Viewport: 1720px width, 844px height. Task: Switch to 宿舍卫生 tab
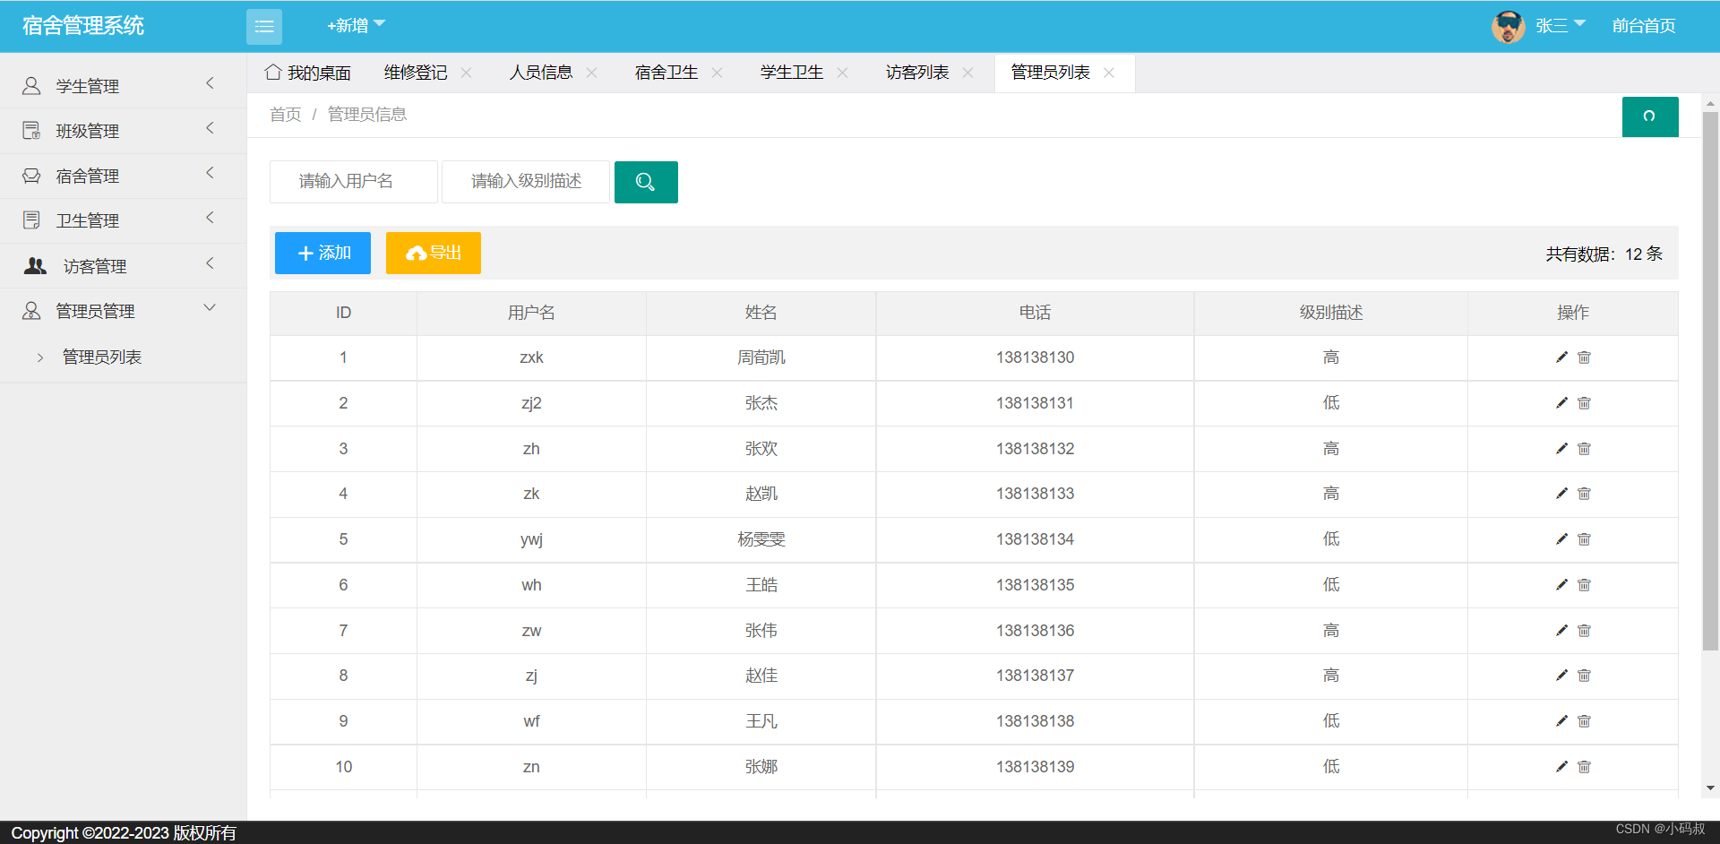pos(666,73)
